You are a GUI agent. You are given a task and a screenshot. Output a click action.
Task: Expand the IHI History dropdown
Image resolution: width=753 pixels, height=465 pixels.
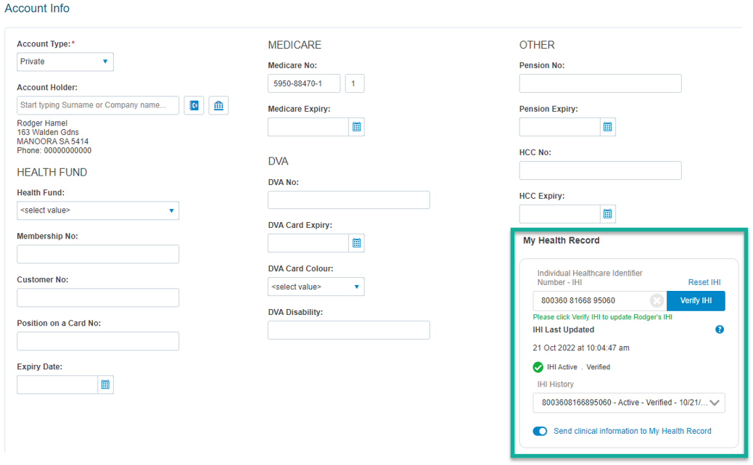[x=629, y=403]
